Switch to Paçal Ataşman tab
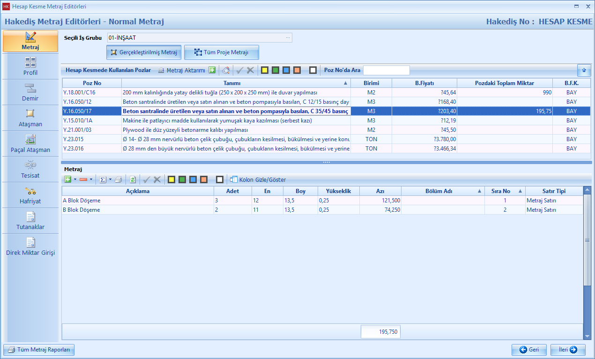 click(x=30, y=144)
